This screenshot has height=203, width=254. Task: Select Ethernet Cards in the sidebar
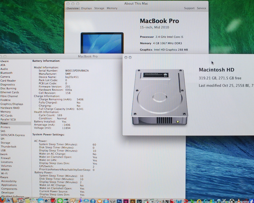pyautogui.click(x=10, y=92)
